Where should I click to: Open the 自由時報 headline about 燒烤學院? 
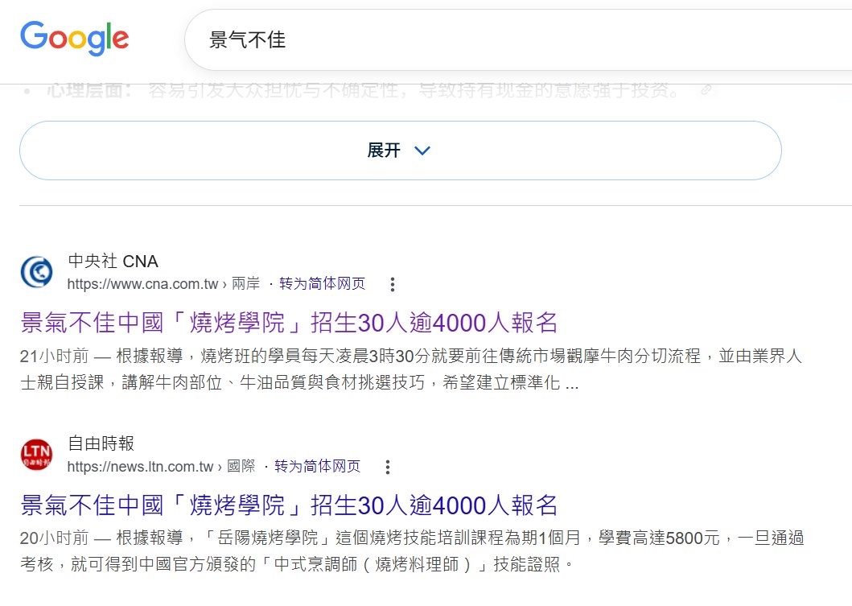(x=289, y=505)
